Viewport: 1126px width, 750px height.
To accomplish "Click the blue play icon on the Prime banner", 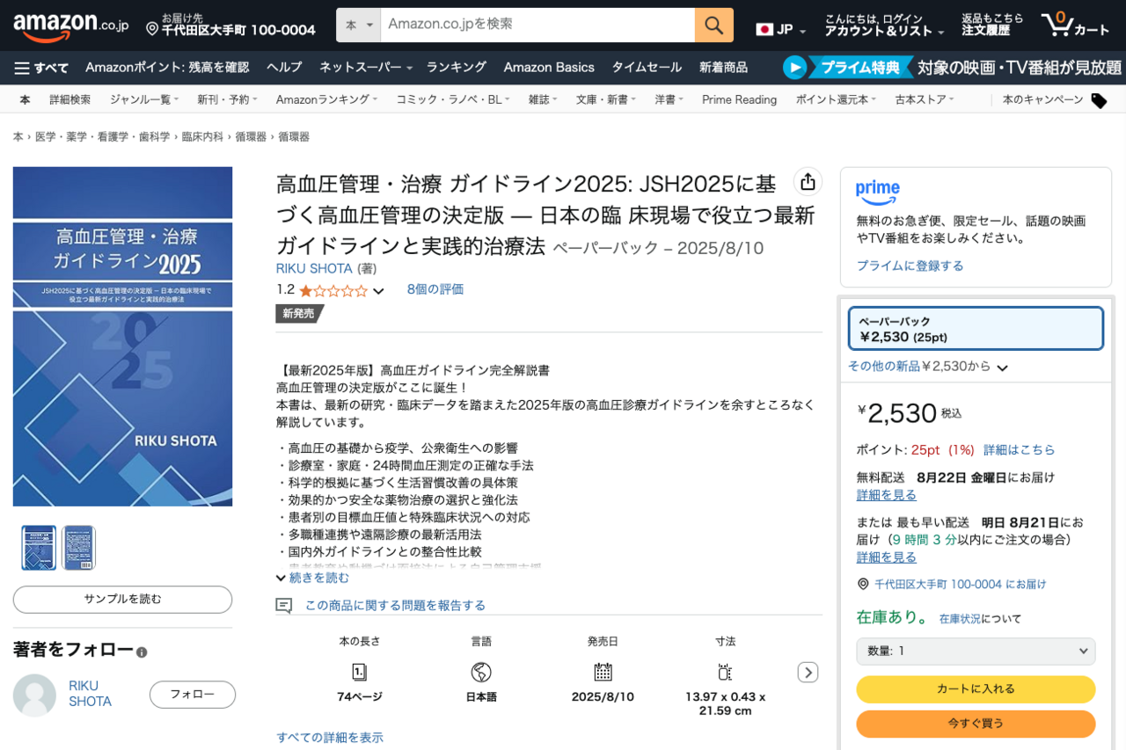I will point(794,68).
